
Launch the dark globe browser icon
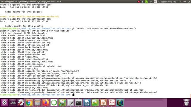(x=120, y=103)
